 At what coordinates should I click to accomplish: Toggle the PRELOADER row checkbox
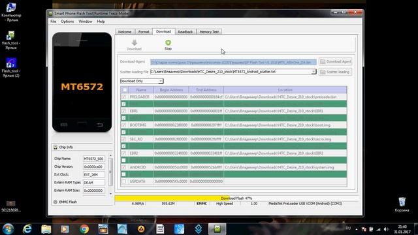click(123, 97)
